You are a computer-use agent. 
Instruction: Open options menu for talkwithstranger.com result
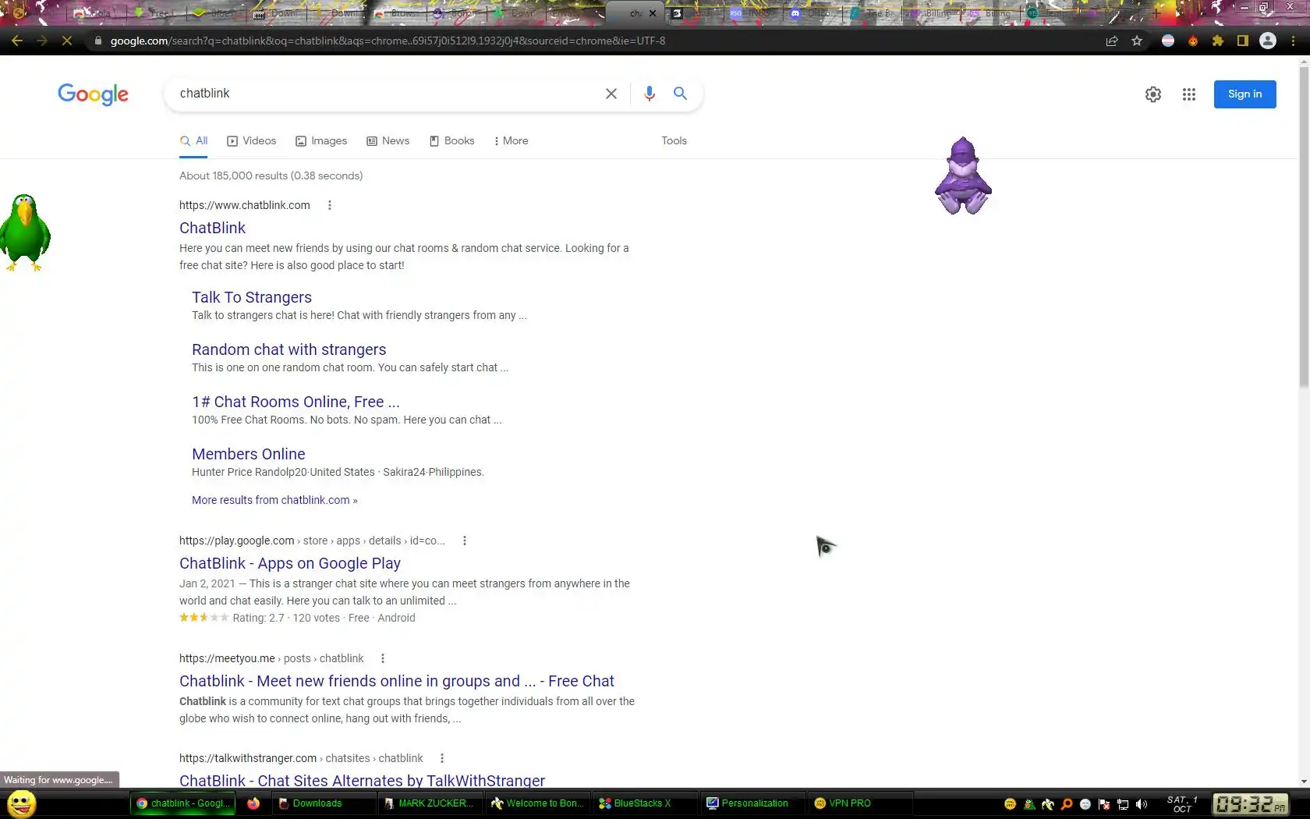coord(442,758)
